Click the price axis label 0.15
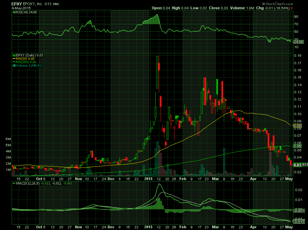The width and height of the screenshot is (308, 230). coord(298,78)
